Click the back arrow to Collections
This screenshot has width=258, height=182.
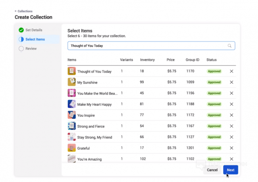tap(16, 11)
